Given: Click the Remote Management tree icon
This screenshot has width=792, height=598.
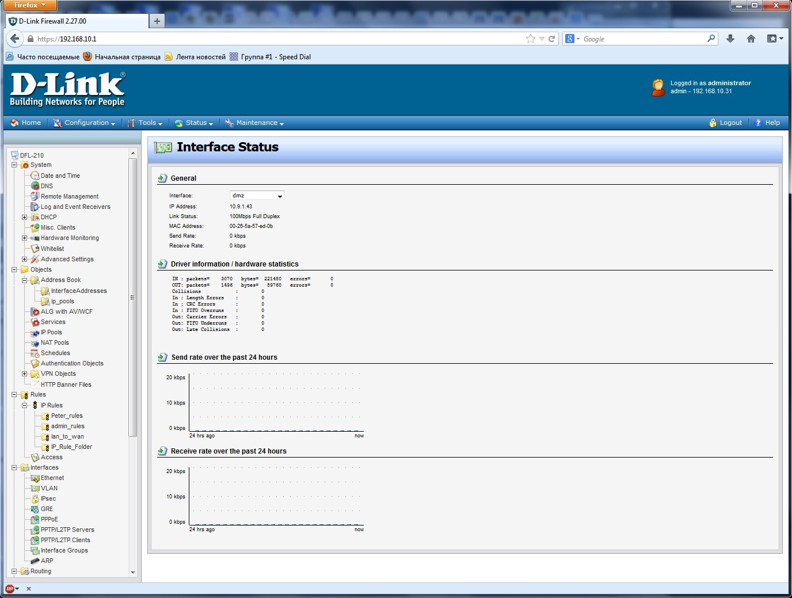Looking at the screenshot, I should point(35,196).
